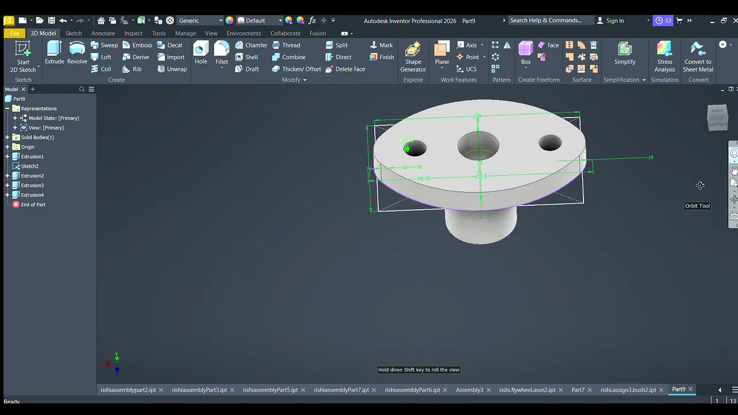Select the Hole tool

[x=201, y=53]
